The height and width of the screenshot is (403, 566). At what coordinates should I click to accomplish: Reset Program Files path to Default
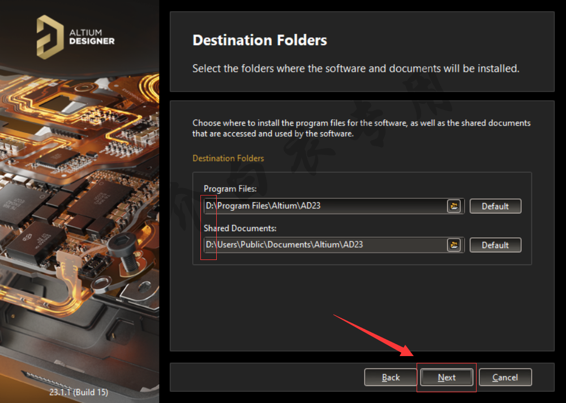pyautogui.click(x=495, y=206)
